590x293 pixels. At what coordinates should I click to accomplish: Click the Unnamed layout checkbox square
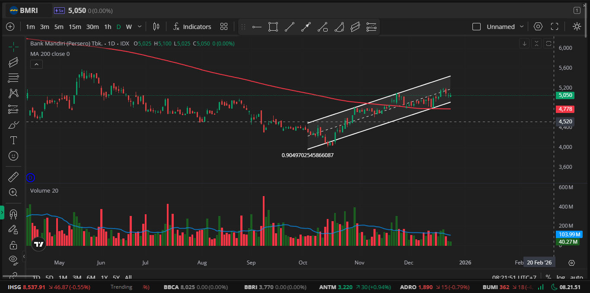click(476, 26)
